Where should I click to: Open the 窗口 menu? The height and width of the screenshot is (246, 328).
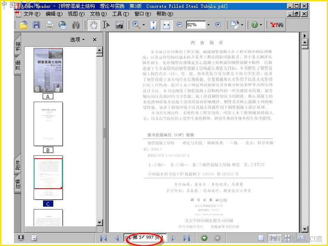pos(143,14)
